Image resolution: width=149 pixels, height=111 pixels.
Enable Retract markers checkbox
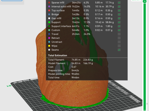(x=119, y=38)
